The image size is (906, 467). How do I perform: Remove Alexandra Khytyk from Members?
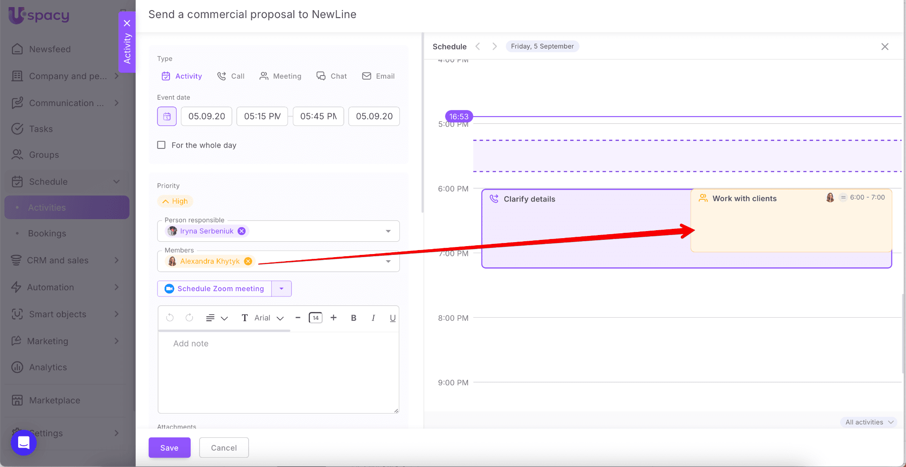pos(248,261)
